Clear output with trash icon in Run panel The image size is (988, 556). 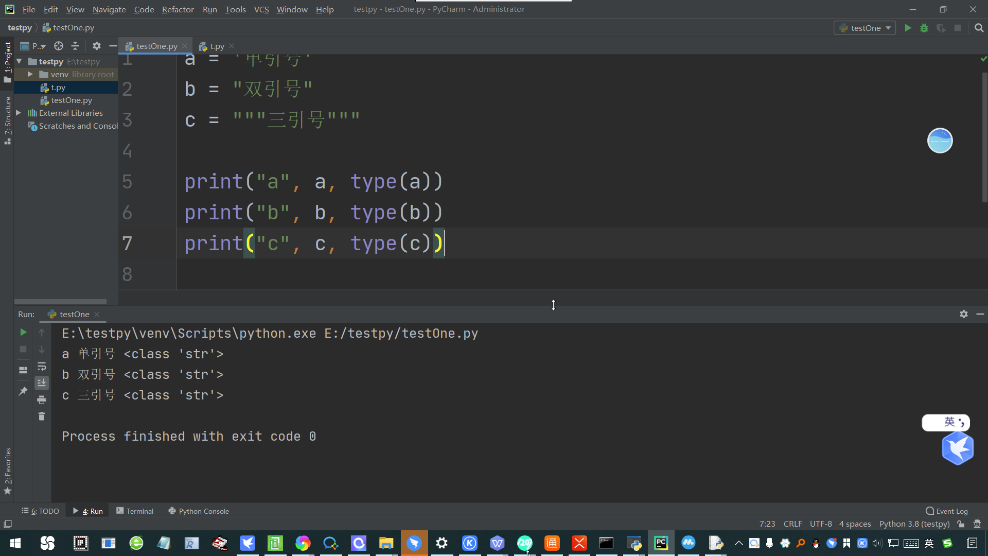[42, 416]
